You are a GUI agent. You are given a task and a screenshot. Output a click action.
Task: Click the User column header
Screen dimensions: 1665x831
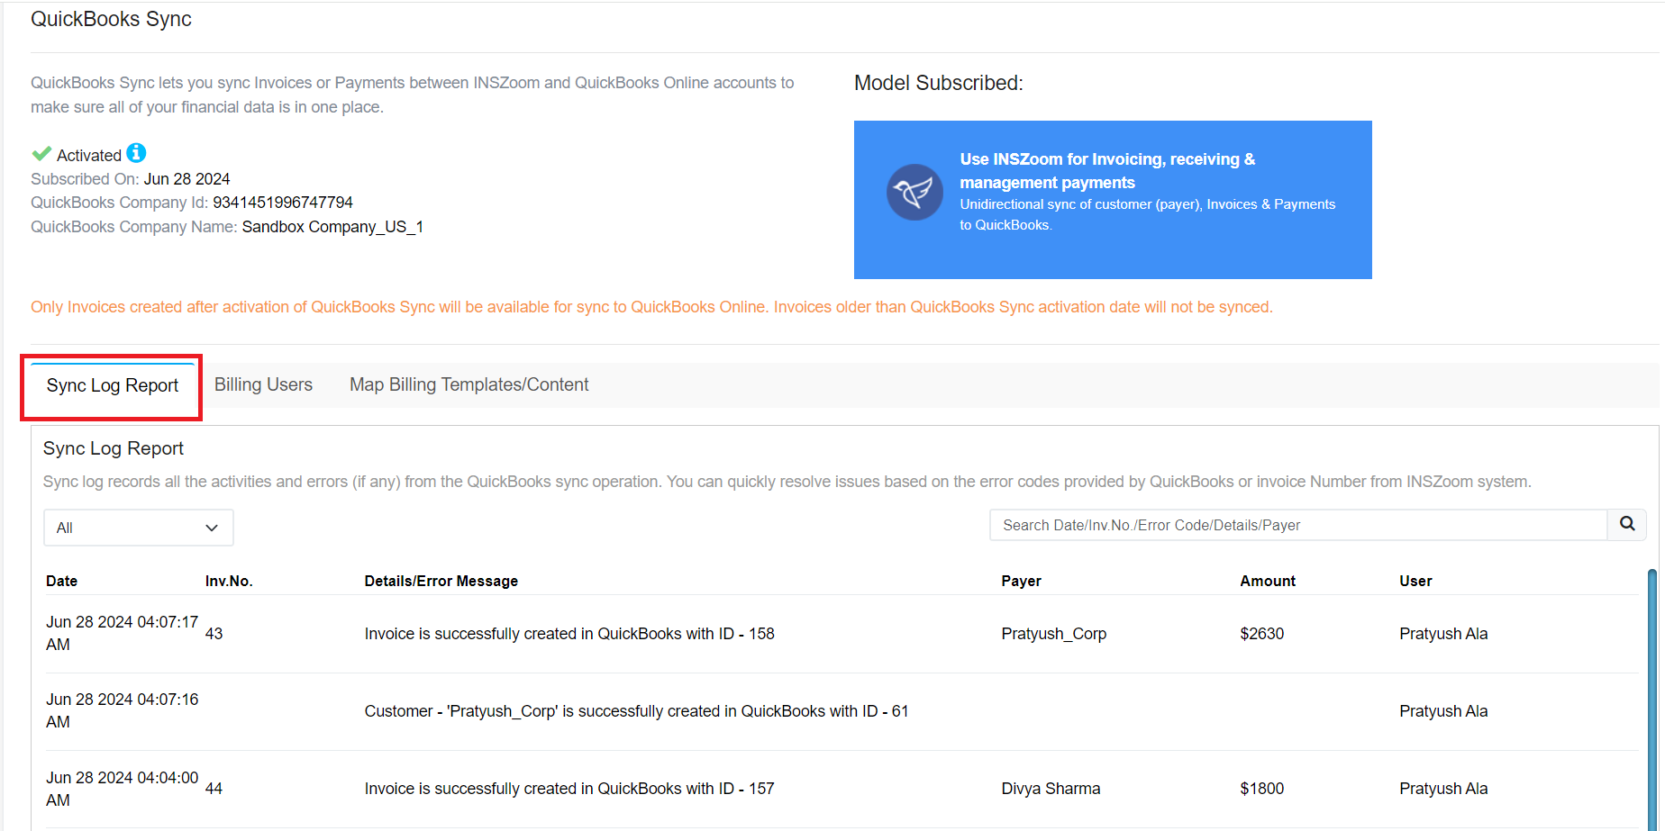click(1415, 581)
